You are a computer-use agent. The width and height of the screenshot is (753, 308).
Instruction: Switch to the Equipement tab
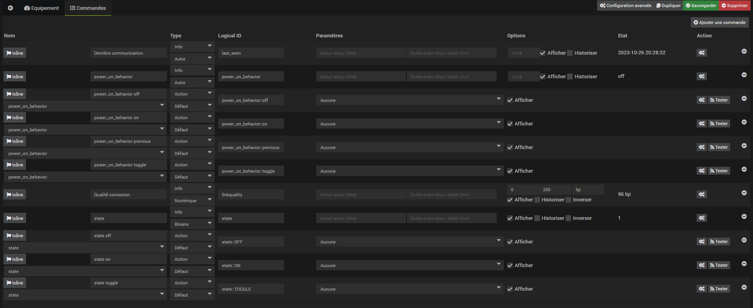[x=41, y=8]
